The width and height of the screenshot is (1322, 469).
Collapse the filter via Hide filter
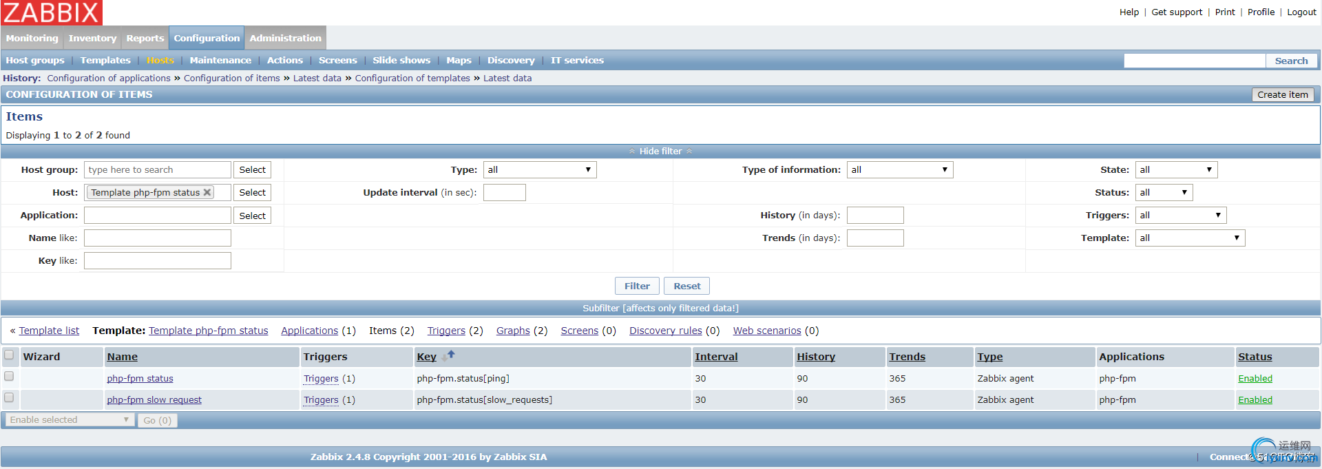click(660, 151)
